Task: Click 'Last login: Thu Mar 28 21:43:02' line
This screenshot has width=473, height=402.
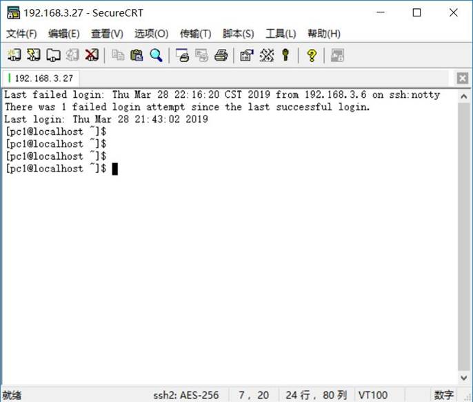Action: 106,119
